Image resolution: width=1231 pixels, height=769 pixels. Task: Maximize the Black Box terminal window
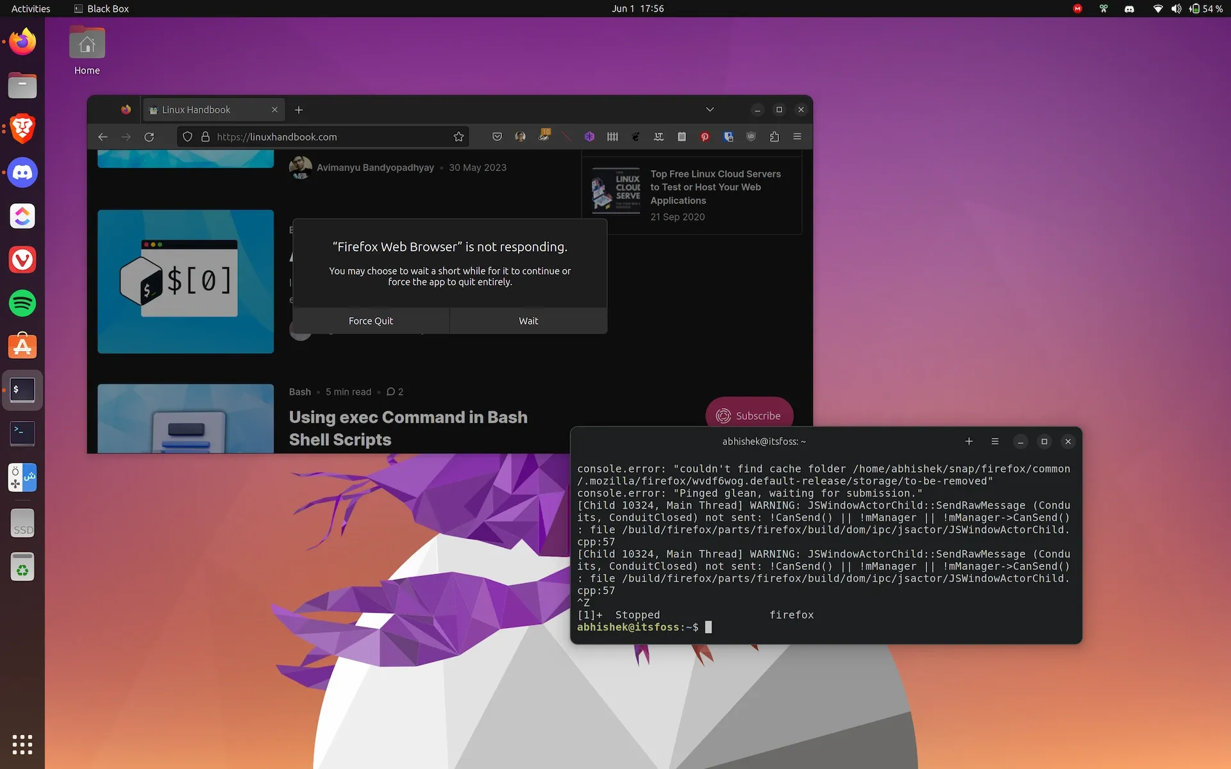(1044, 442)
